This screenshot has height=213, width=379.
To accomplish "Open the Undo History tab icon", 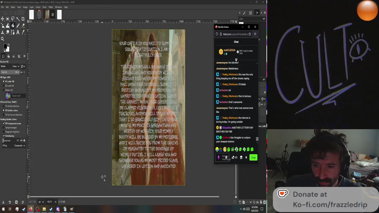I will [14, 56].
